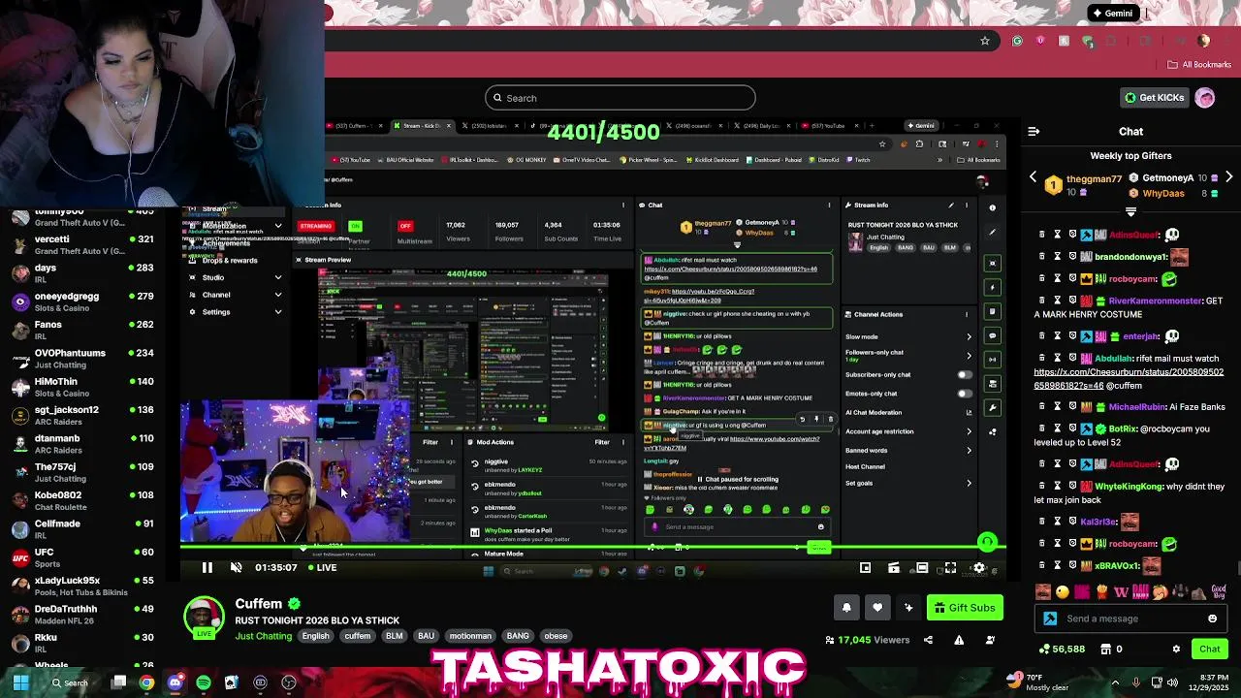Show previous Weekly top Gifters page
The height and width of the screenshot is (698, 1241).
(x=1033, y=177)
